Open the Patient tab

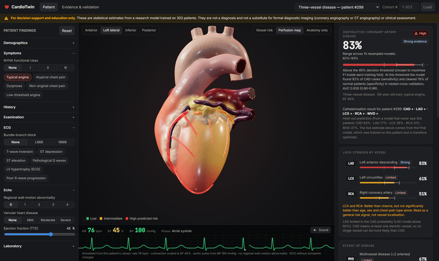tap(48, 7)
